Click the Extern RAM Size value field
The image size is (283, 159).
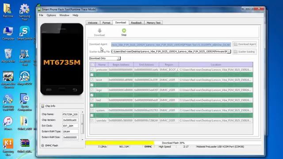point(70,137)
